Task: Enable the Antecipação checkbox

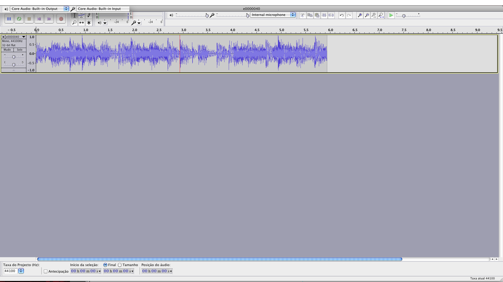Action: (46, 271)
